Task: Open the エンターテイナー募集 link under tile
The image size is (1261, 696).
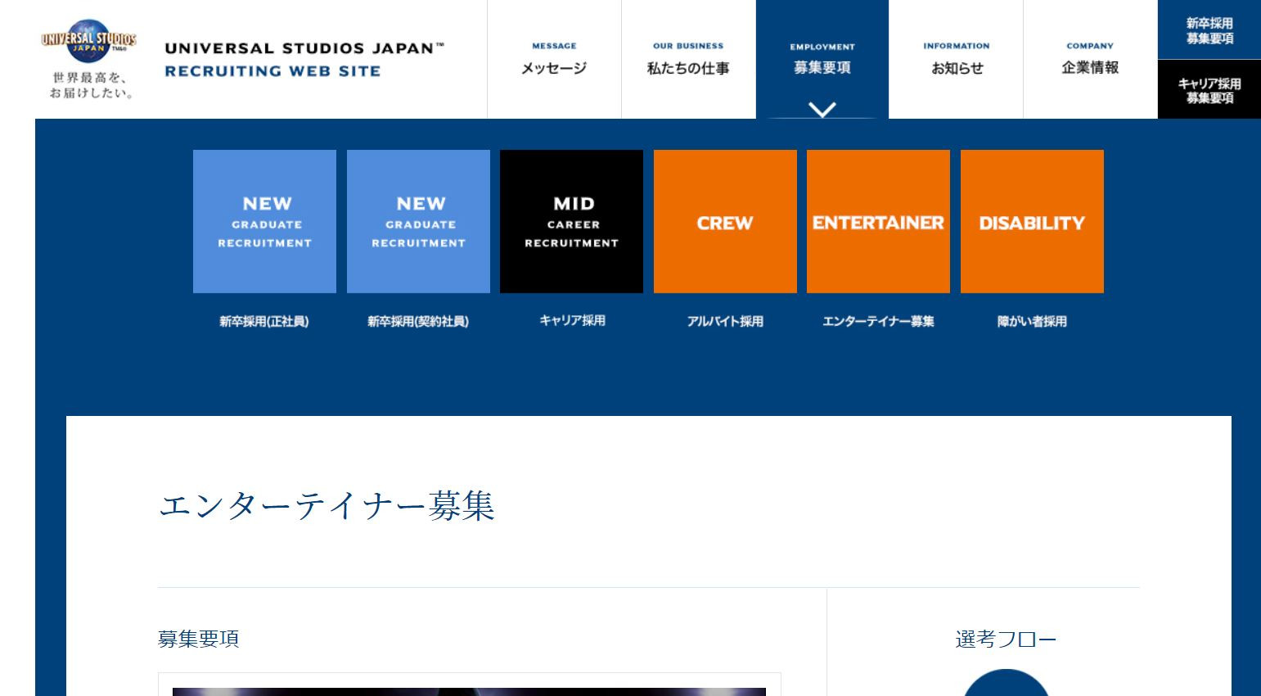Action: tap(878, 322)
